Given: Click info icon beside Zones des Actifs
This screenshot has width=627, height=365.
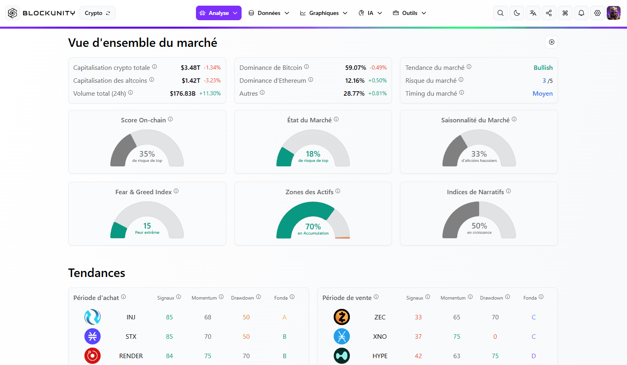Looking at the screenshot, I should (338, 191).
